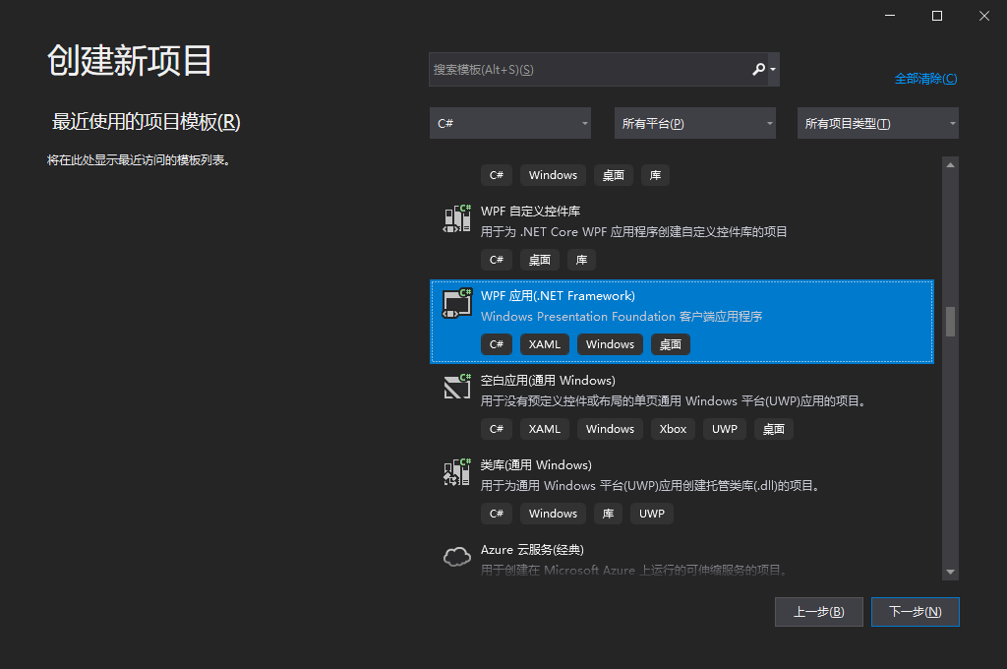The width and height of the screenshot is (1007, 669).
Task: Click the Windows tag in the selected WPF template
Action: 610,344
